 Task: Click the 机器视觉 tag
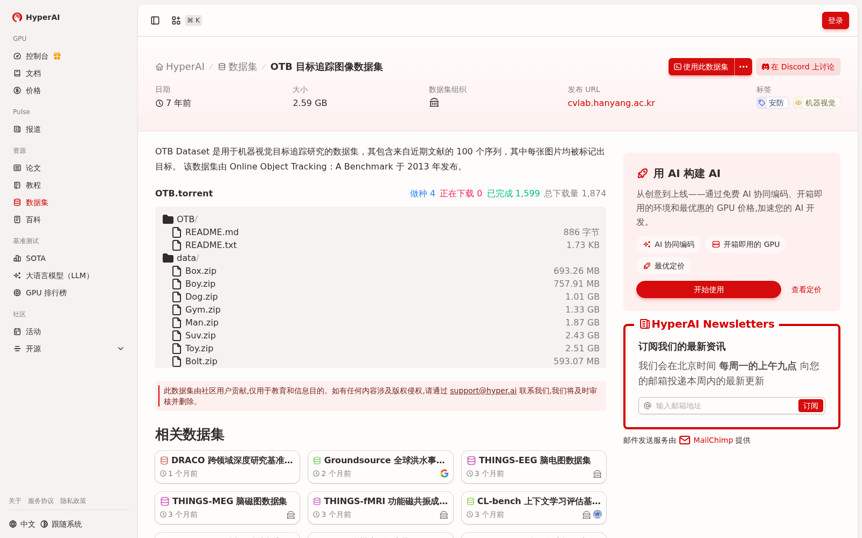pos(816,103)
